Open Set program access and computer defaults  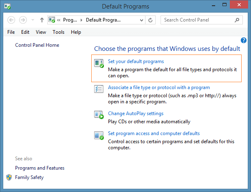154,133
